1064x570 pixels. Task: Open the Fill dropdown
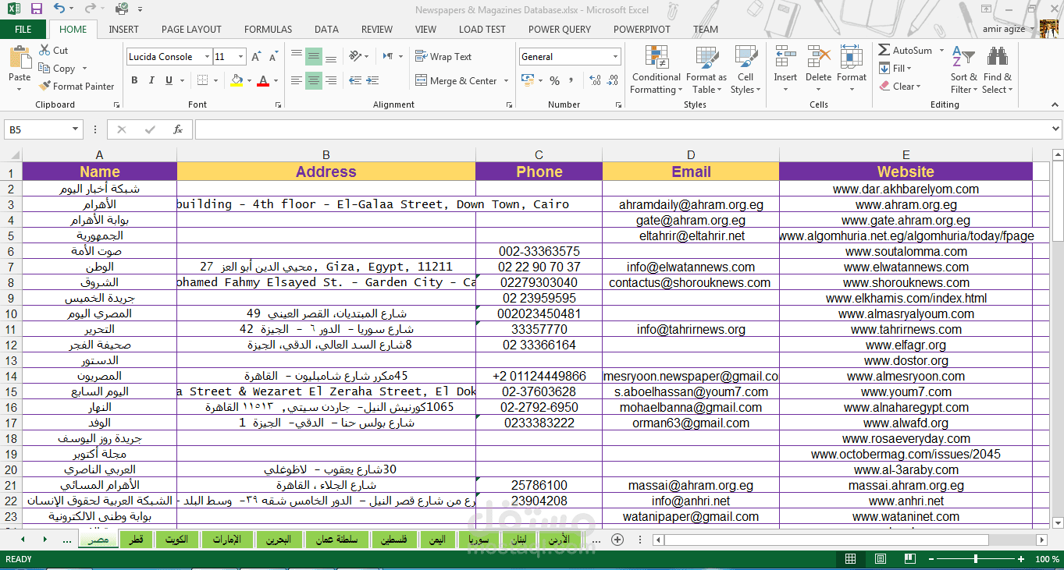coord(896,68)
